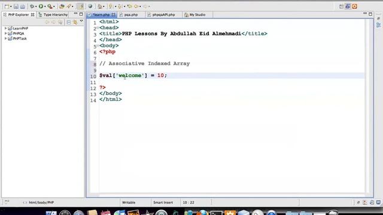Click the <?php opening tag

pos(108,52)
